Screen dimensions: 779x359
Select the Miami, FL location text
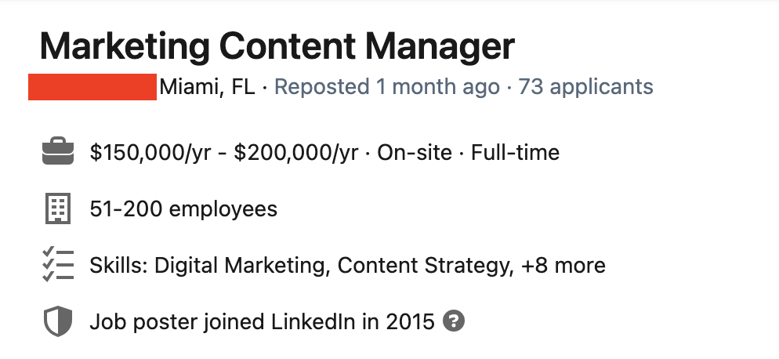coord(208,86)
